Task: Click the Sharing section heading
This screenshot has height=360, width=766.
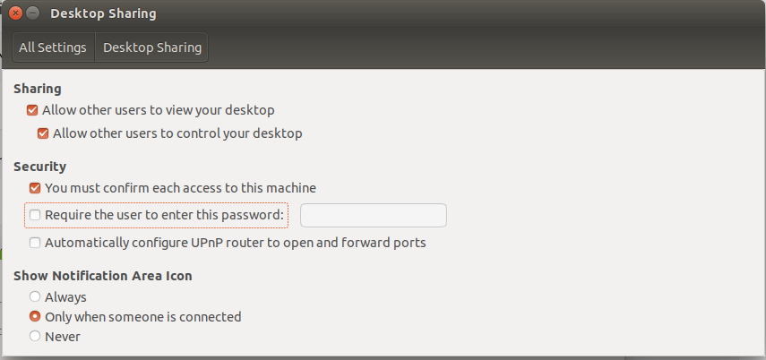Action: 38,89
